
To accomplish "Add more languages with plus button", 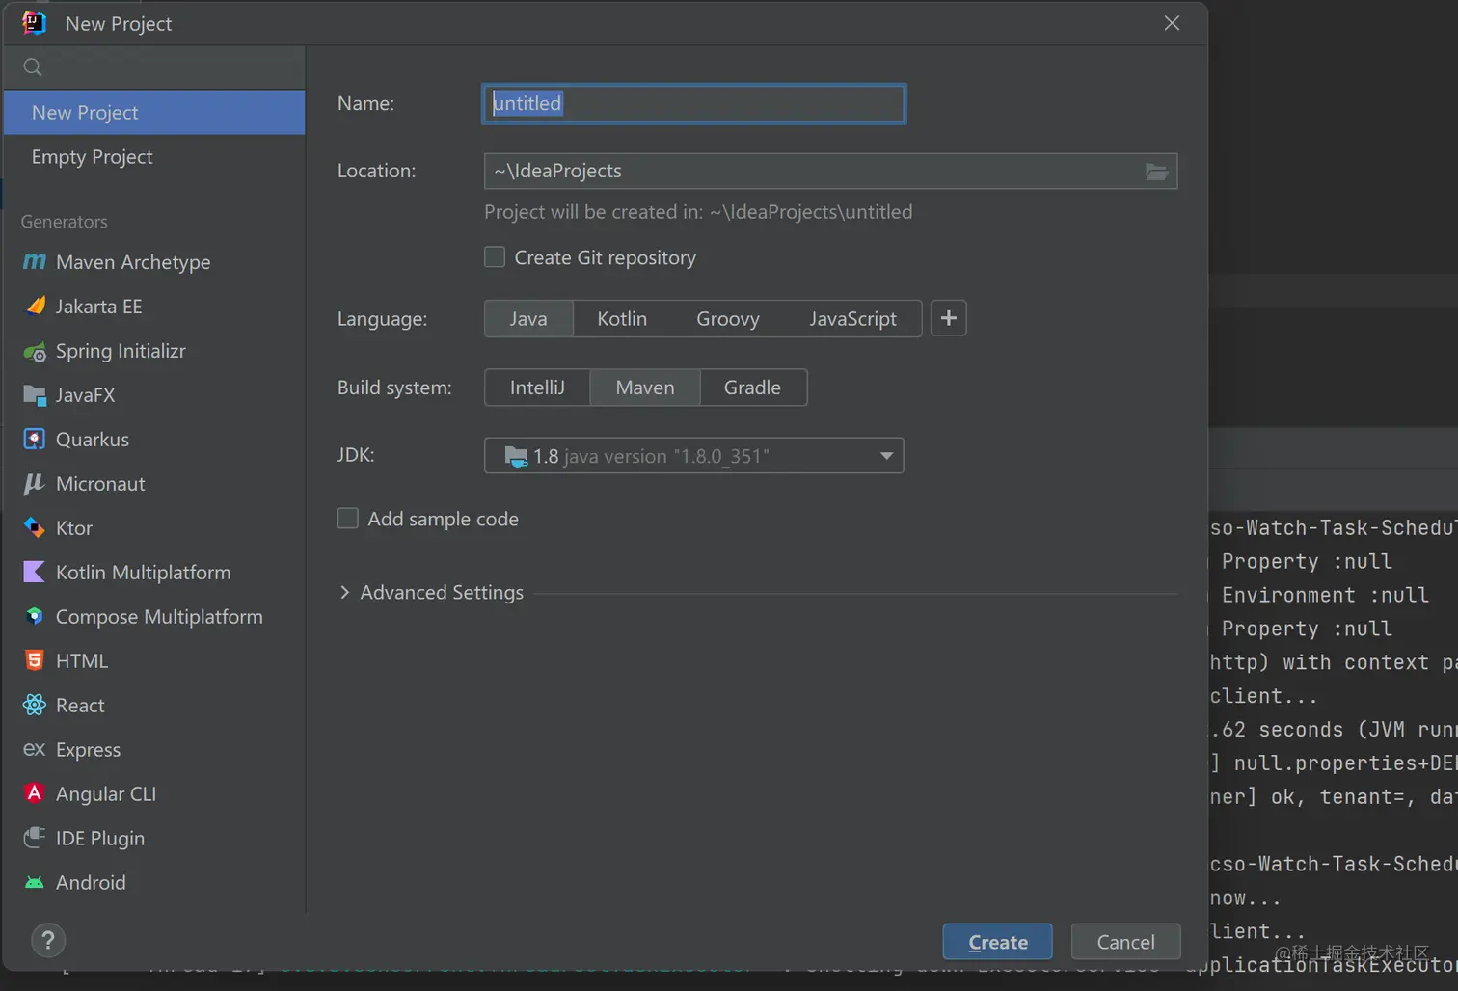I will [x=949, y=319].
